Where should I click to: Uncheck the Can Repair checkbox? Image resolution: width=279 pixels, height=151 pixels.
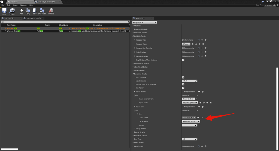tap(183, 88)
